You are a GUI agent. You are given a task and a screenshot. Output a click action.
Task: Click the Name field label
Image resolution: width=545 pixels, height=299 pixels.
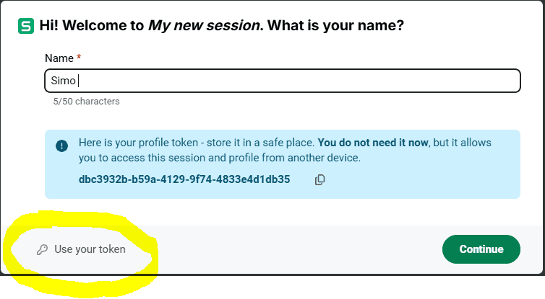[59, 58]
